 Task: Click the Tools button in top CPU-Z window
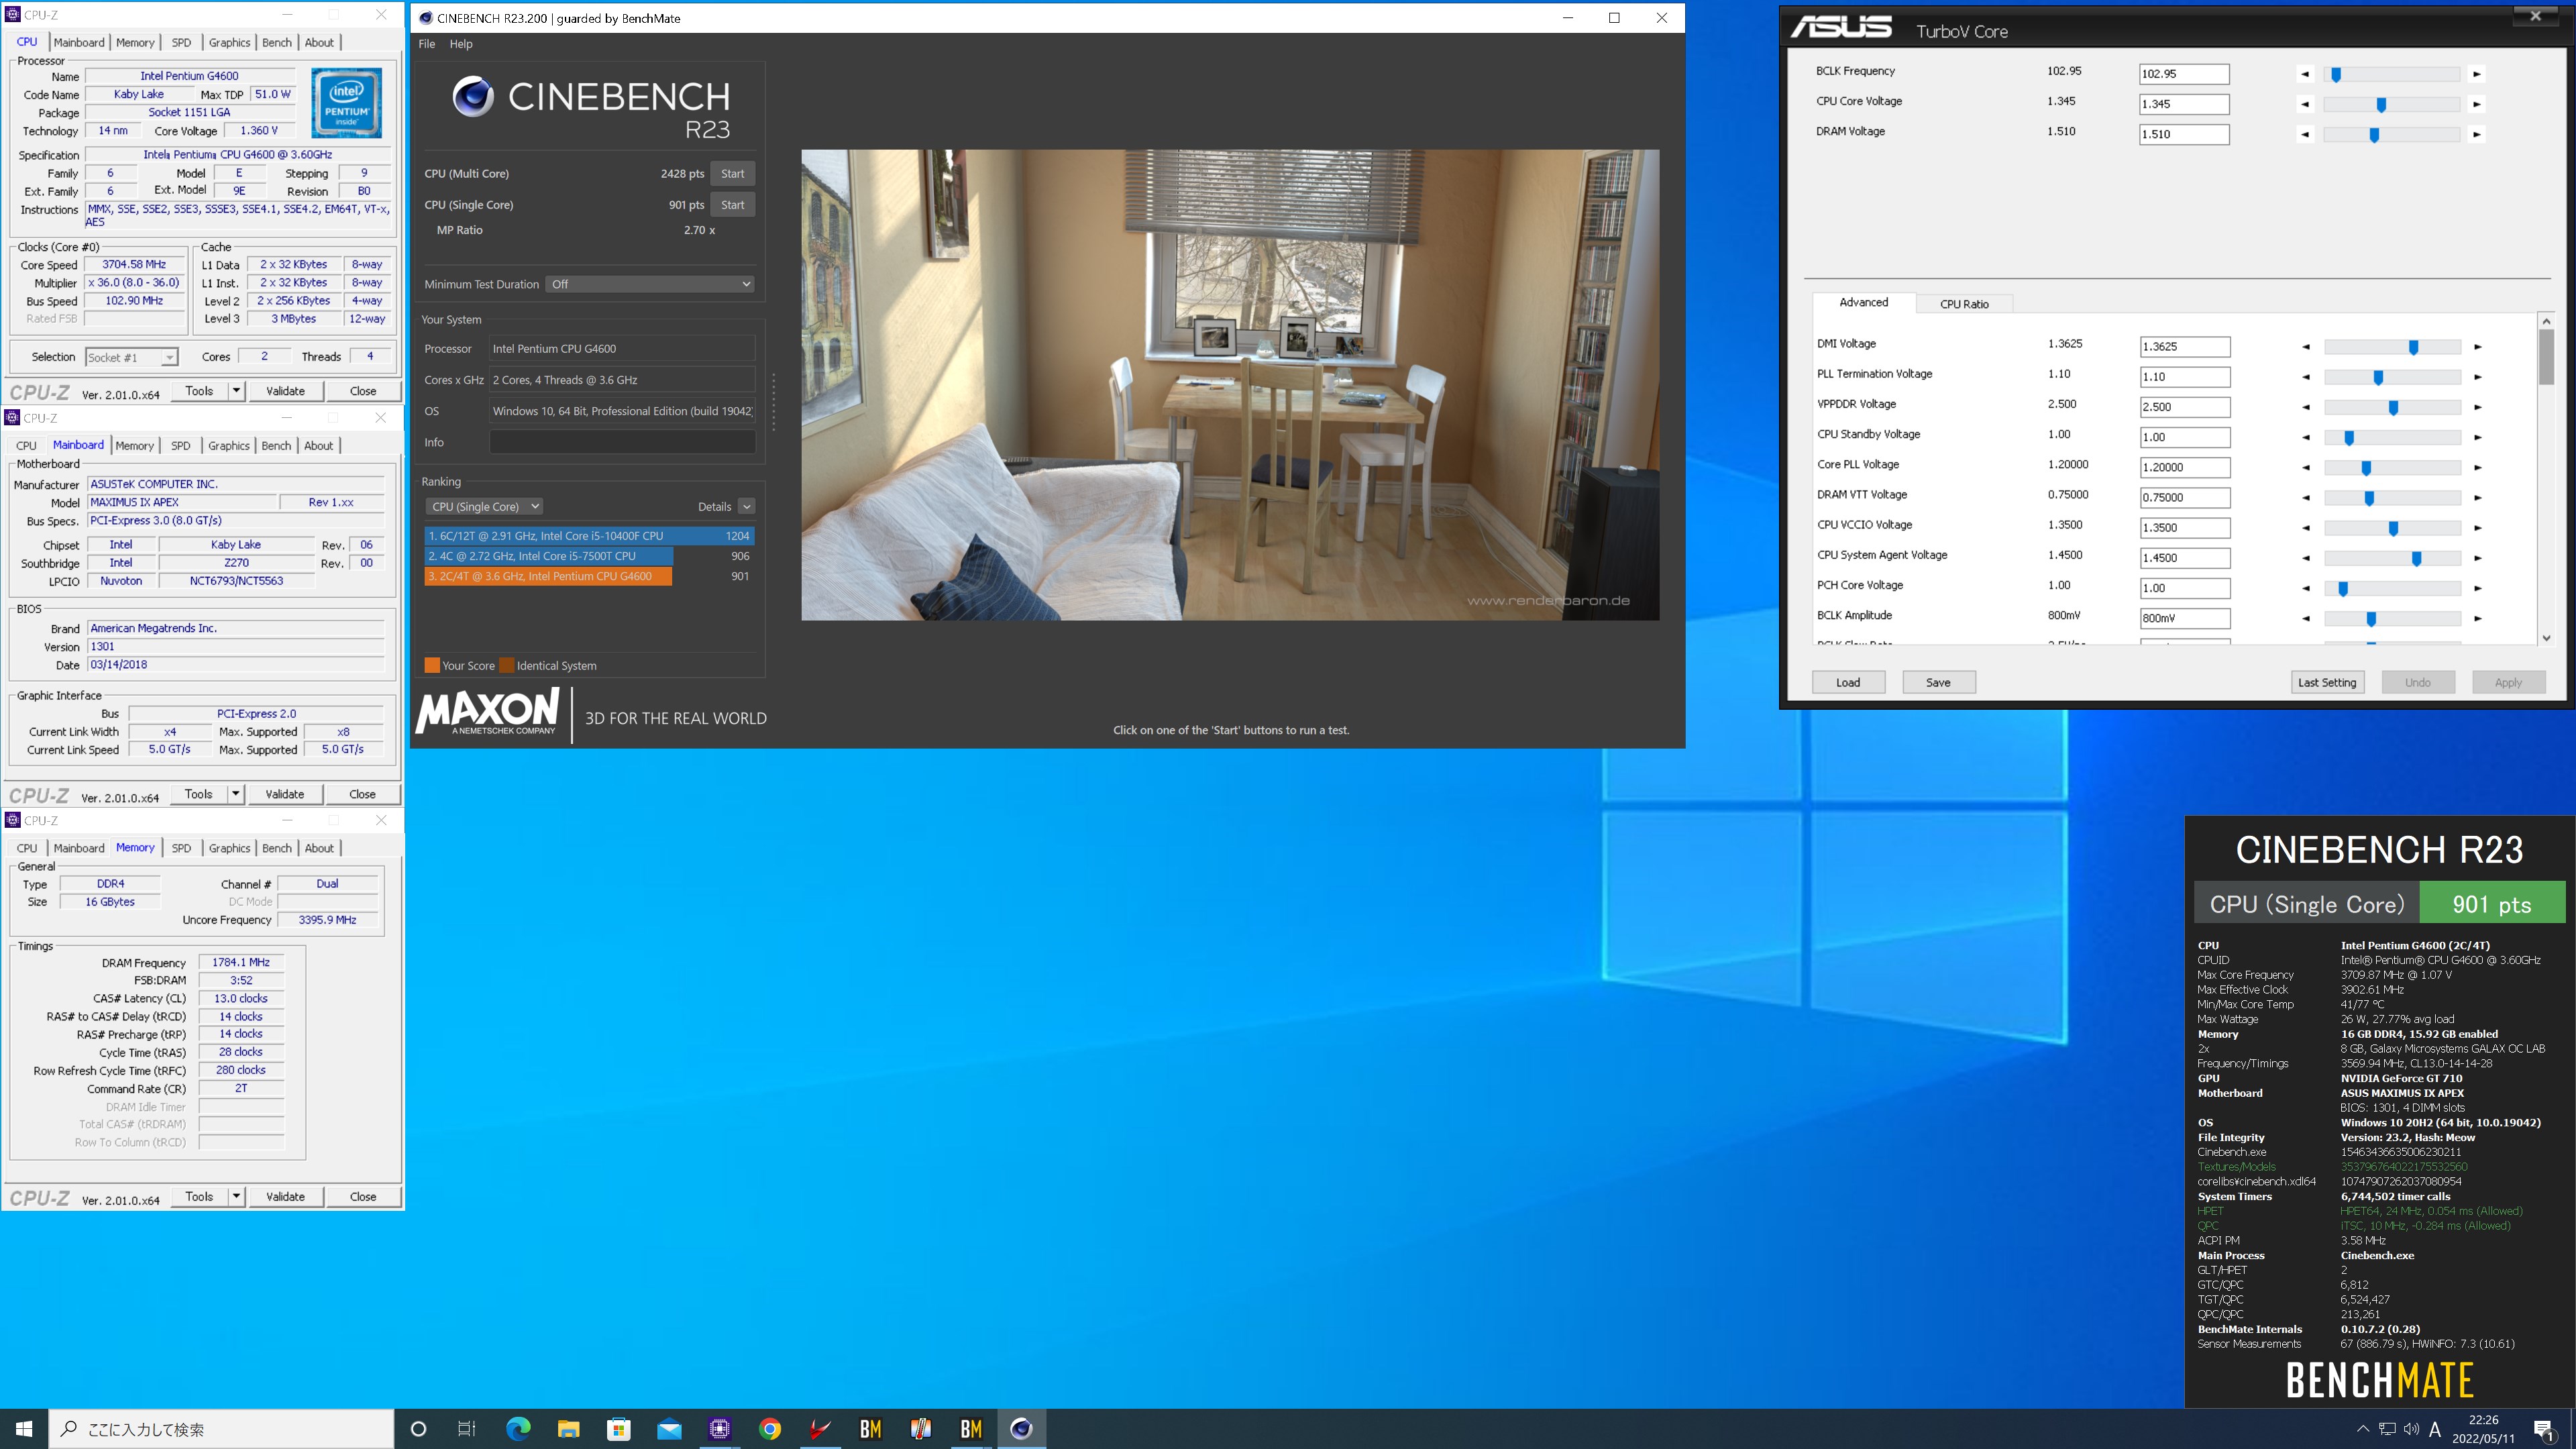click(200, 391)
